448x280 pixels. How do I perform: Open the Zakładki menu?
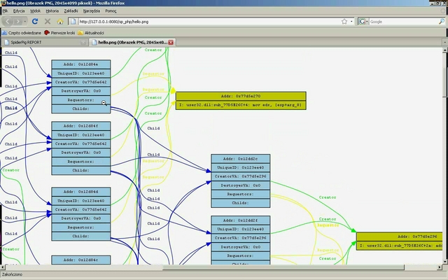71,11
